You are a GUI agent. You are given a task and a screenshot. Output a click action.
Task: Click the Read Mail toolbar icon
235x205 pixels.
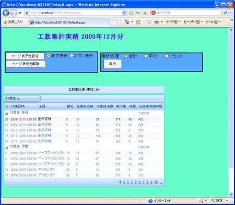tap(149, 22)
